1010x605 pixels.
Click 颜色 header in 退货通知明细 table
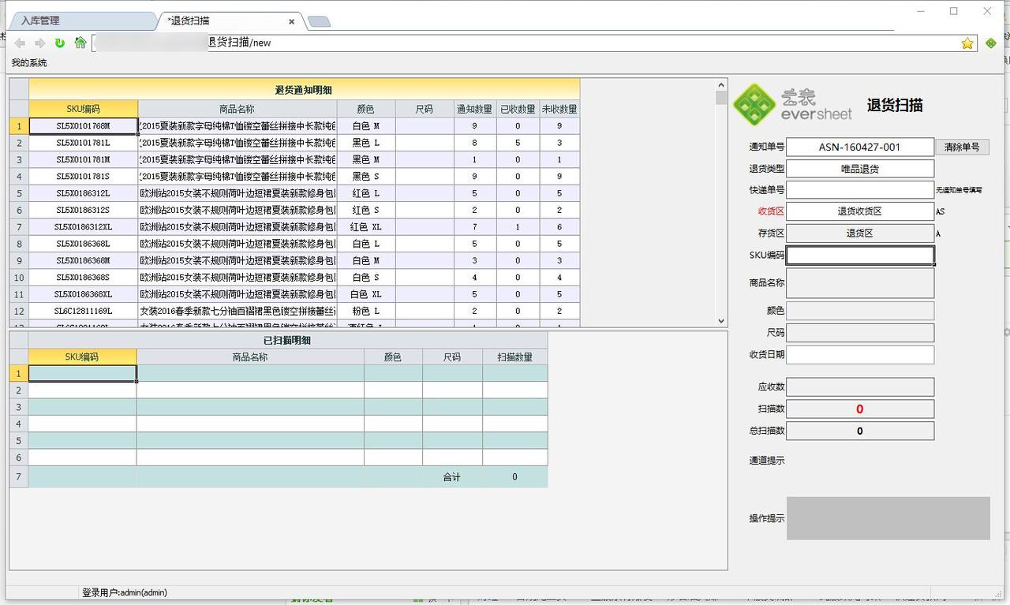(366, 109)
